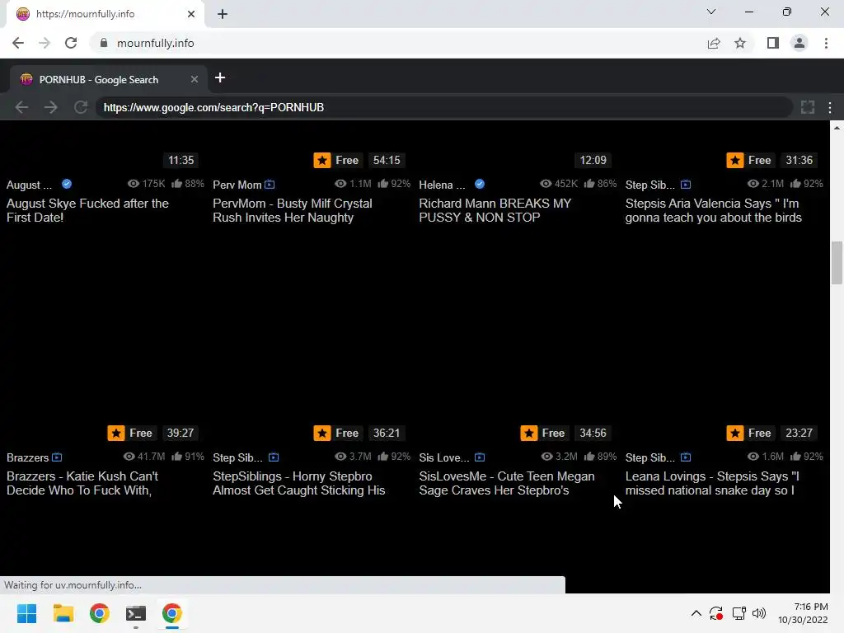Click the 41.7M views count
This screenshot has width=844, height=633.
coord(143,457)
